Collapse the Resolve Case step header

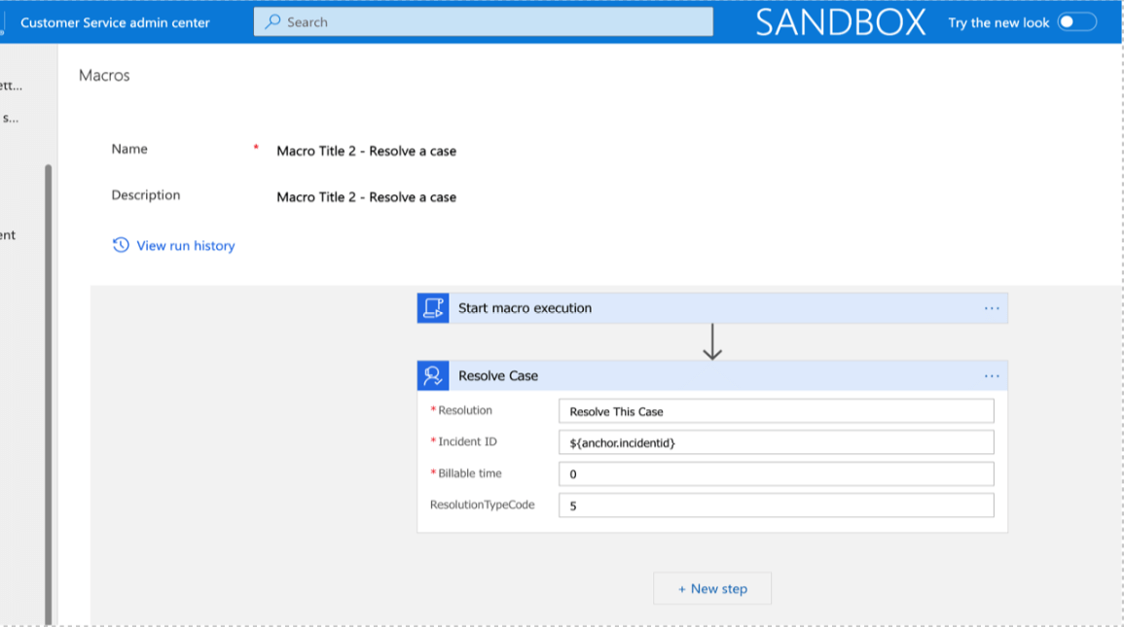pos(712,376)
